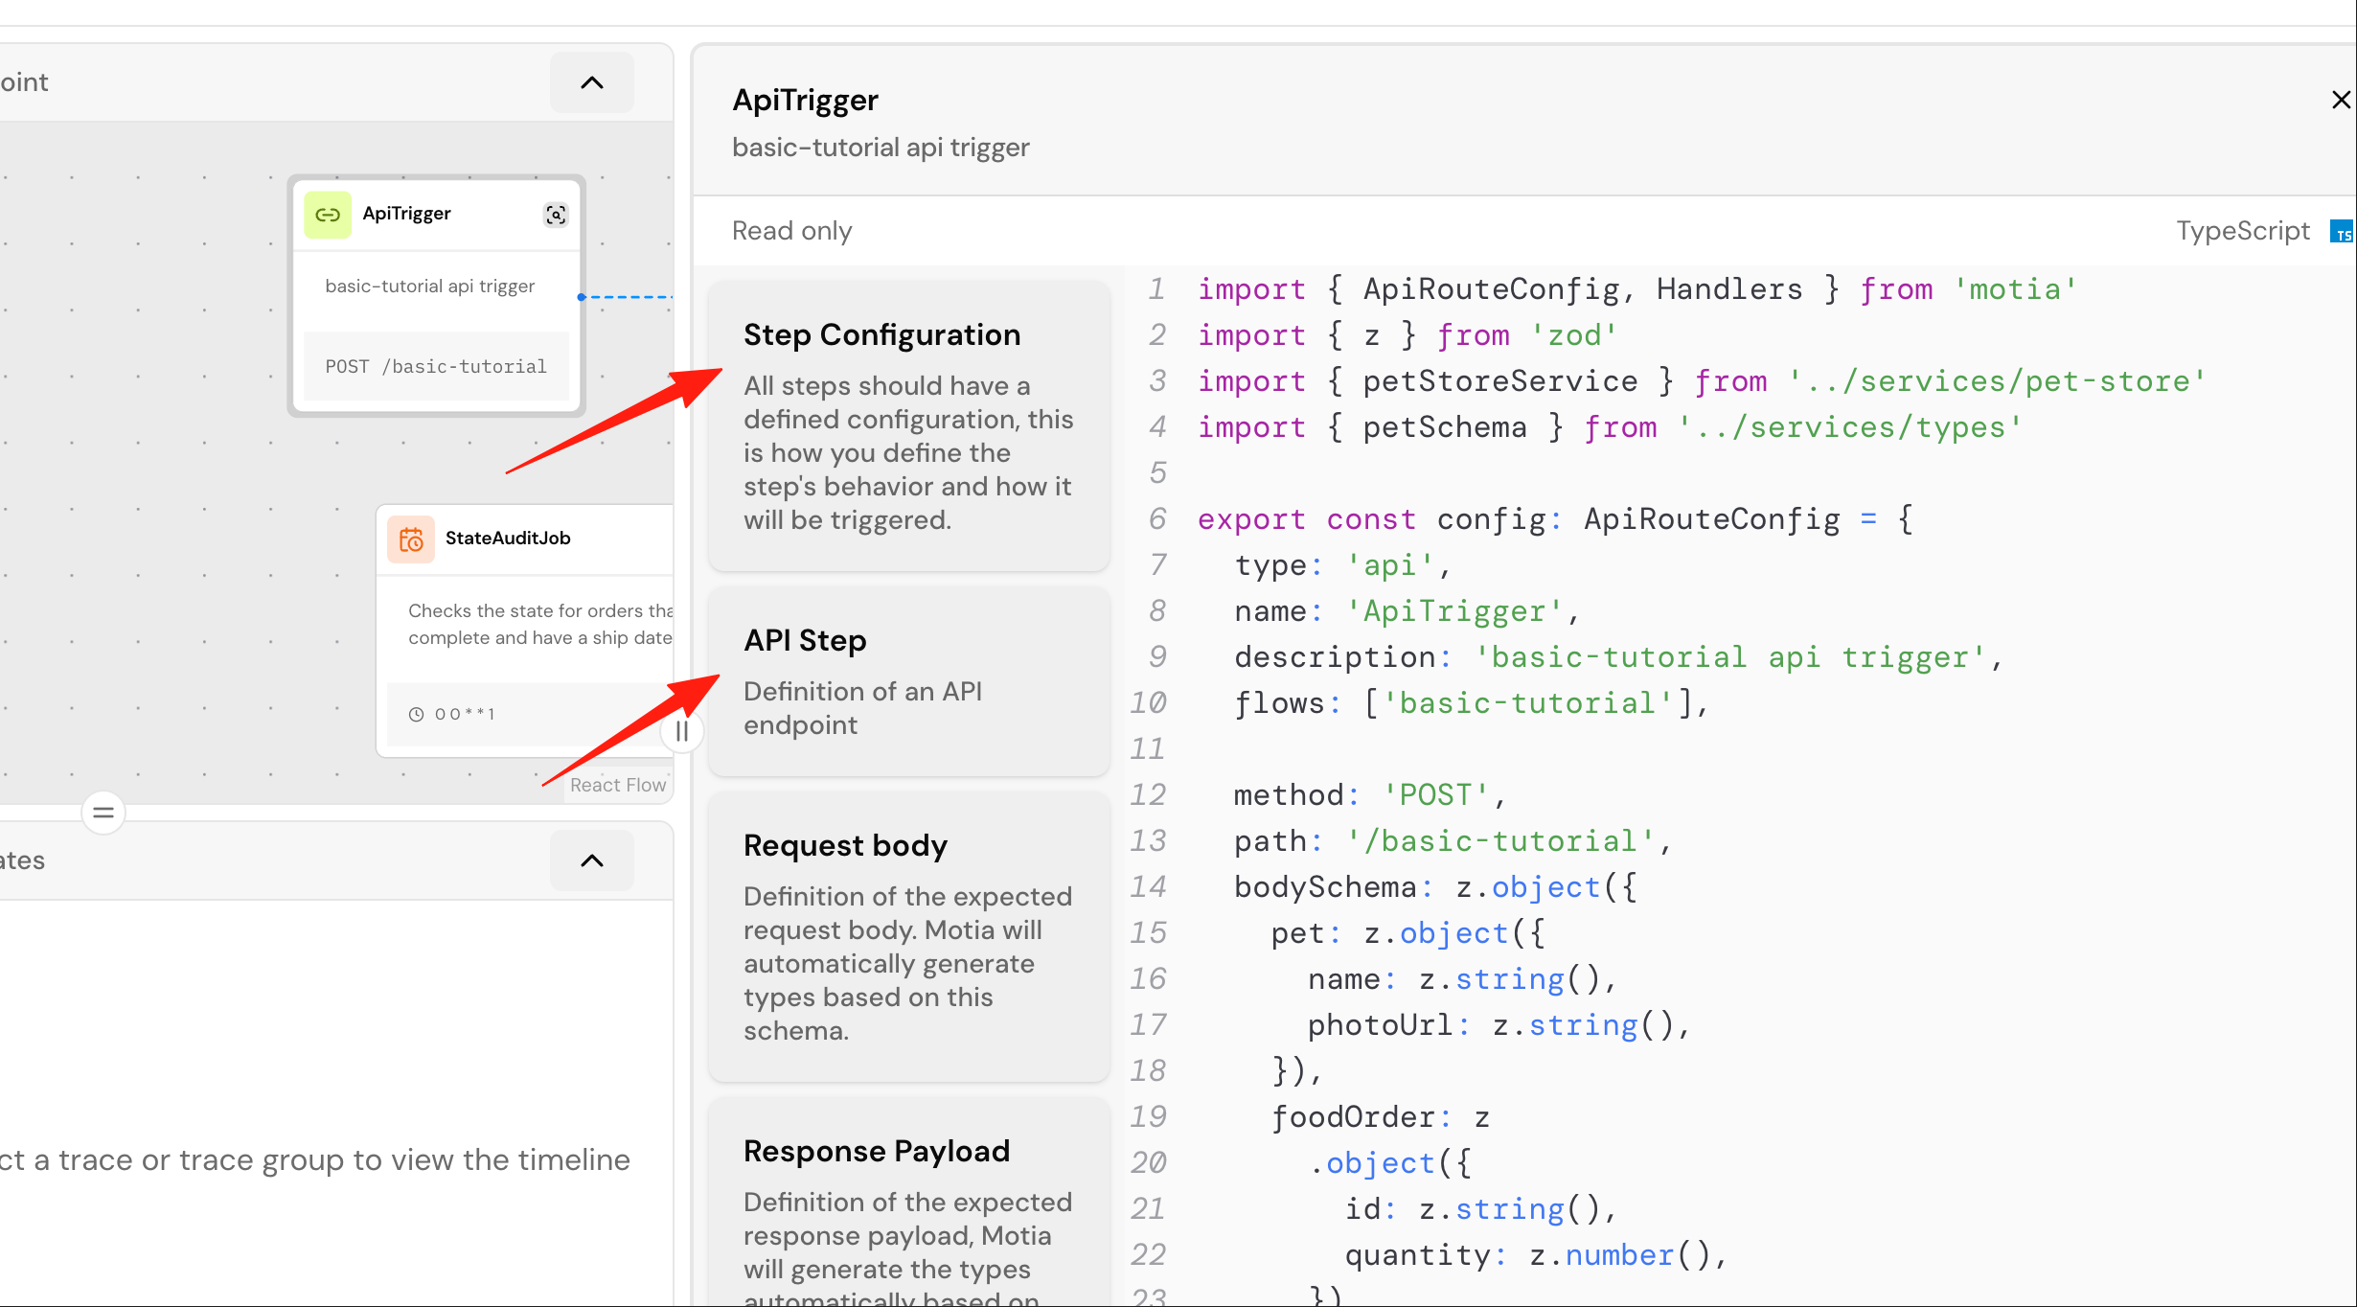This screenshot has width=2357, height=1307.
Task: Click the vertical panel resize handle
Action: pos(682,731)
